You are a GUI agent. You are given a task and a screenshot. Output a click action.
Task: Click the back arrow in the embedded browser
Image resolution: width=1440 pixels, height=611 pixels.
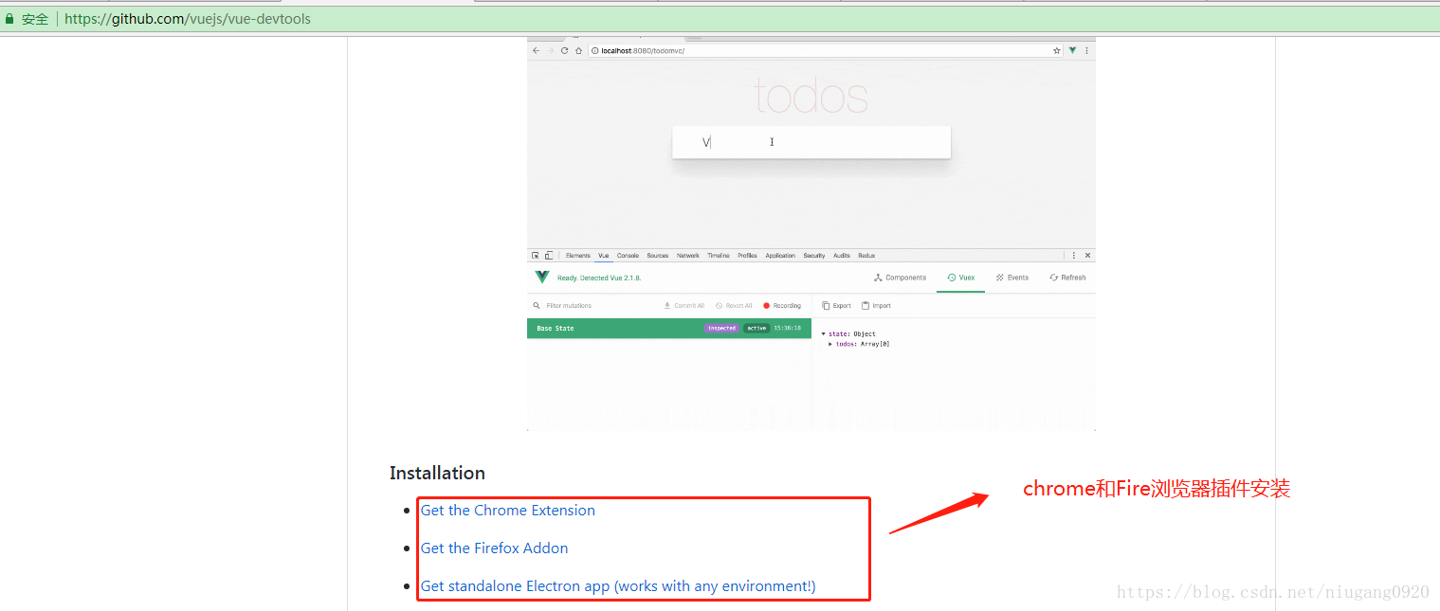537,51
